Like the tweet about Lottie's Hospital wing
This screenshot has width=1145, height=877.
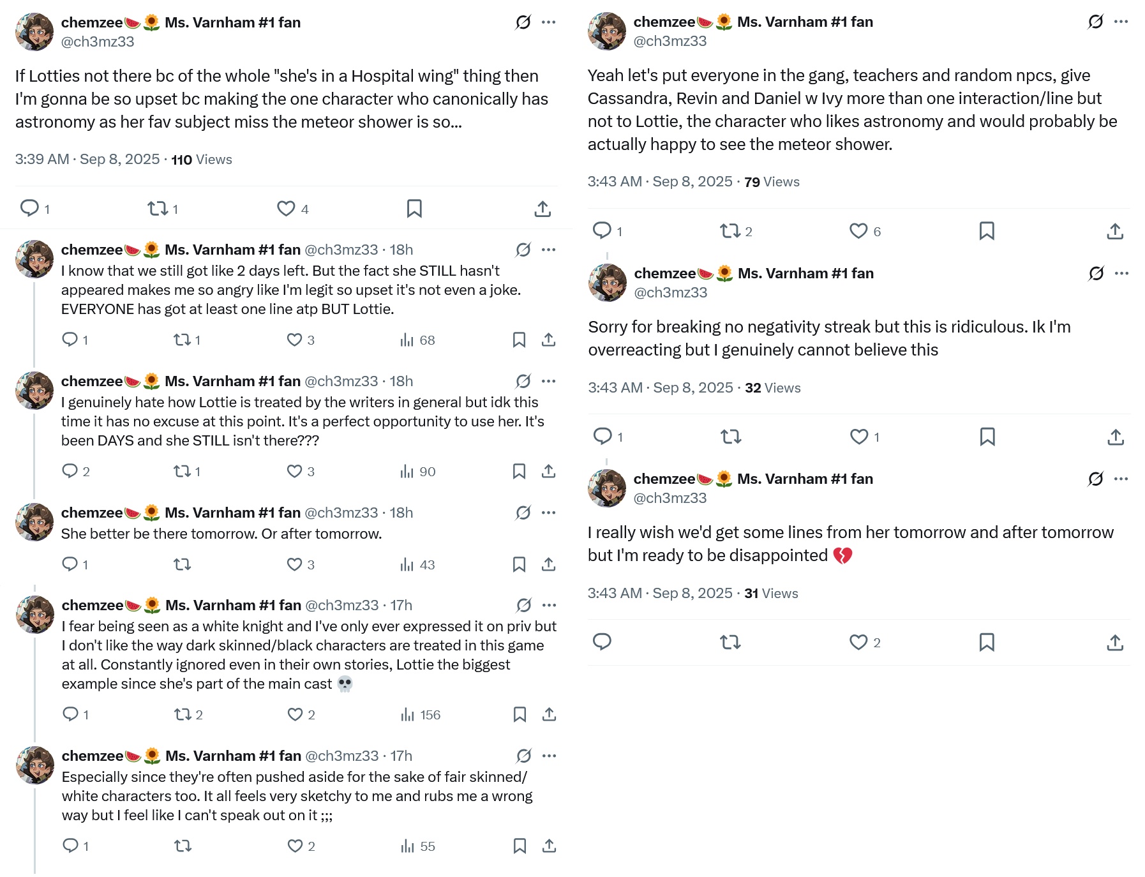(x=293, y=209)
